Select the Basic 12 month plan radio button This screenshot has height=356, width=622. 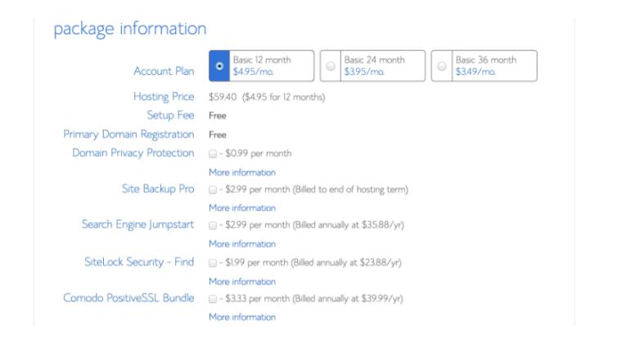tap(219, 66)
